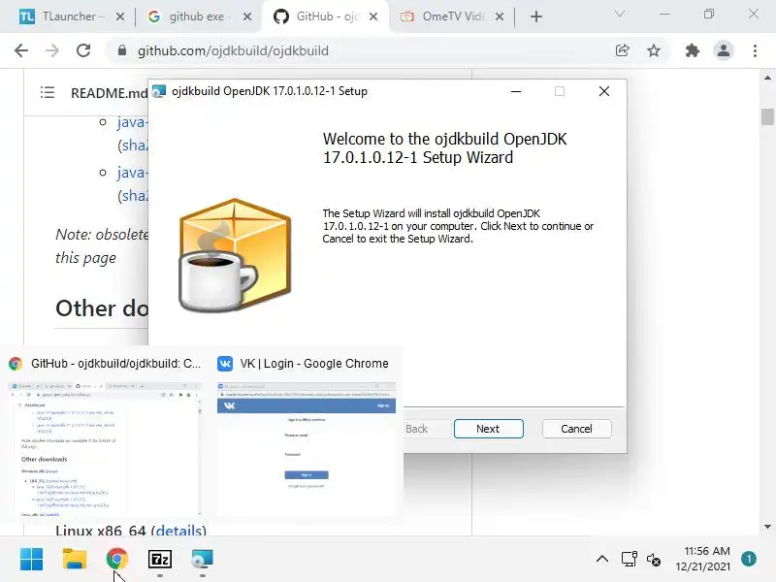The height and width of the screenshot is (582, 776).
Task: Open 7-Zip from the taskbar
Action: (160, 560)
